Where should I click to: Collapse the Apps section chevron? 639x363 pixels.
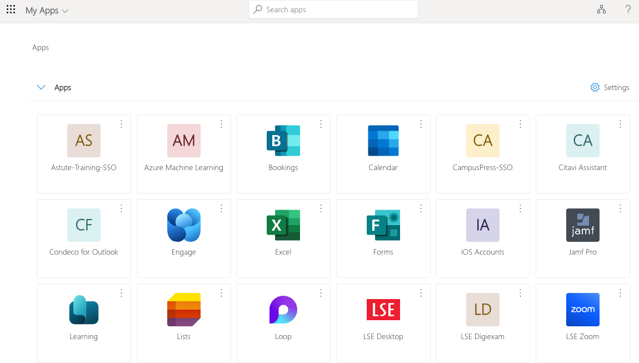point(41,87)
